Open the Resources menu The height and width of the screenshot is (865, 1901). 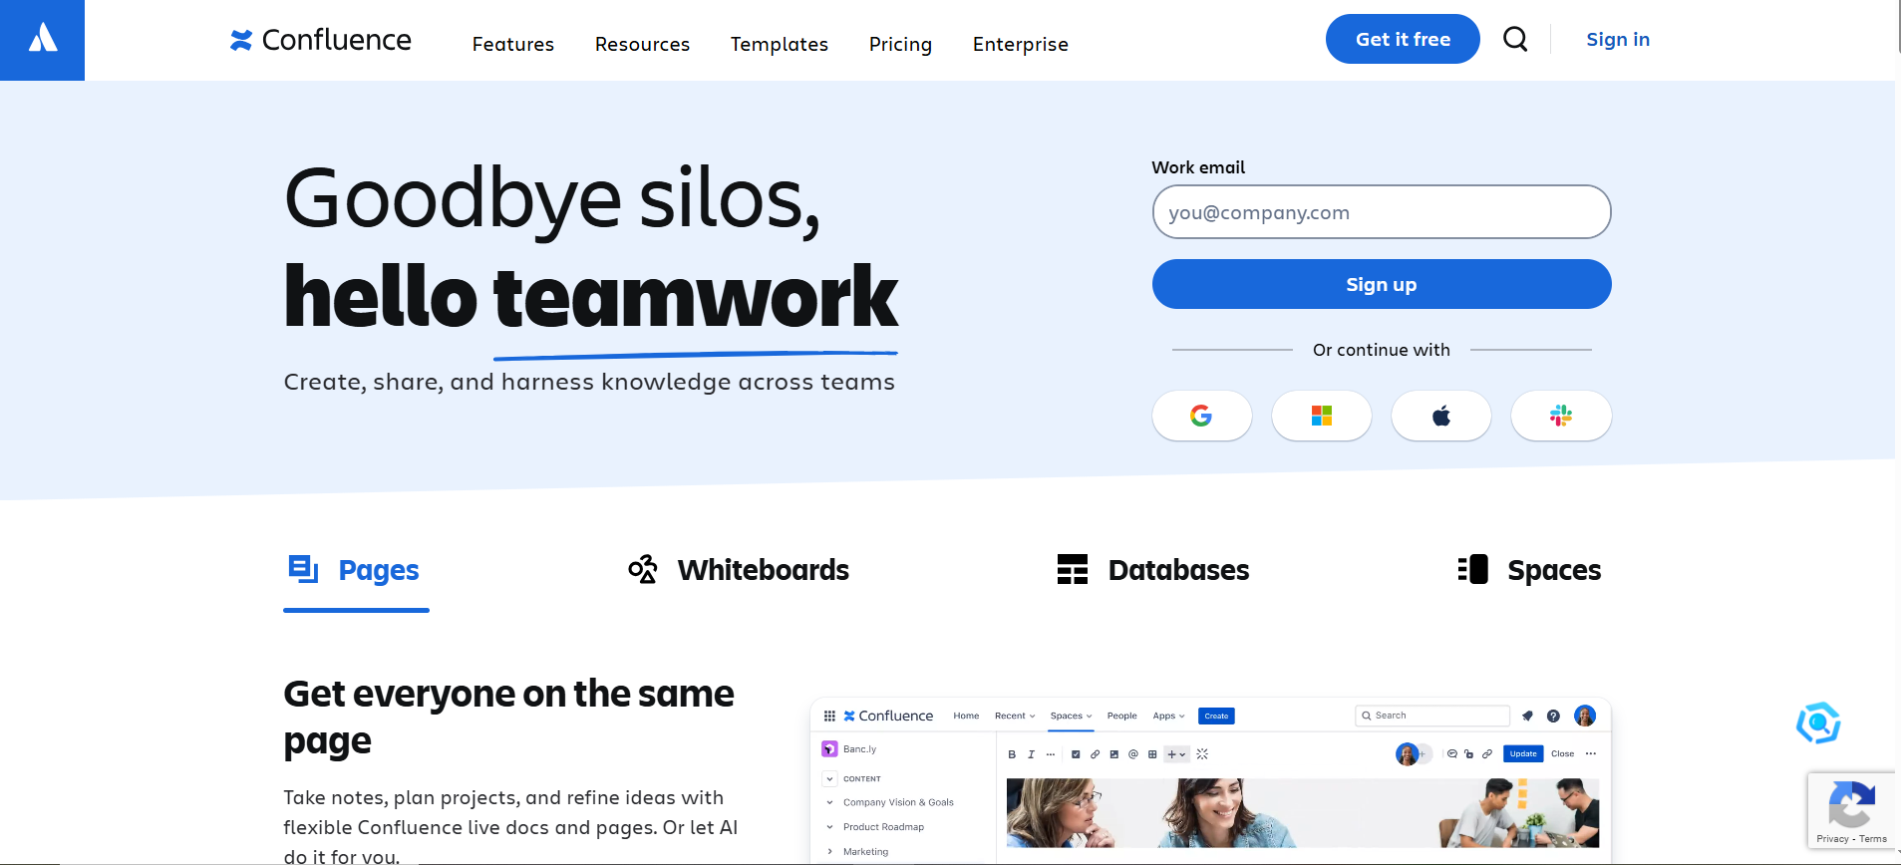[x=642, y=44]
